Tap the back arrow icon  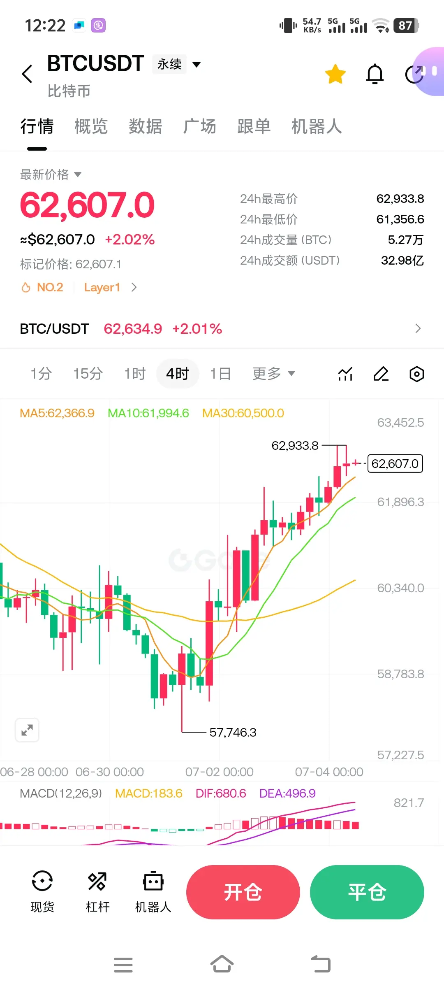pyautogui.click(x=27, y=74)
